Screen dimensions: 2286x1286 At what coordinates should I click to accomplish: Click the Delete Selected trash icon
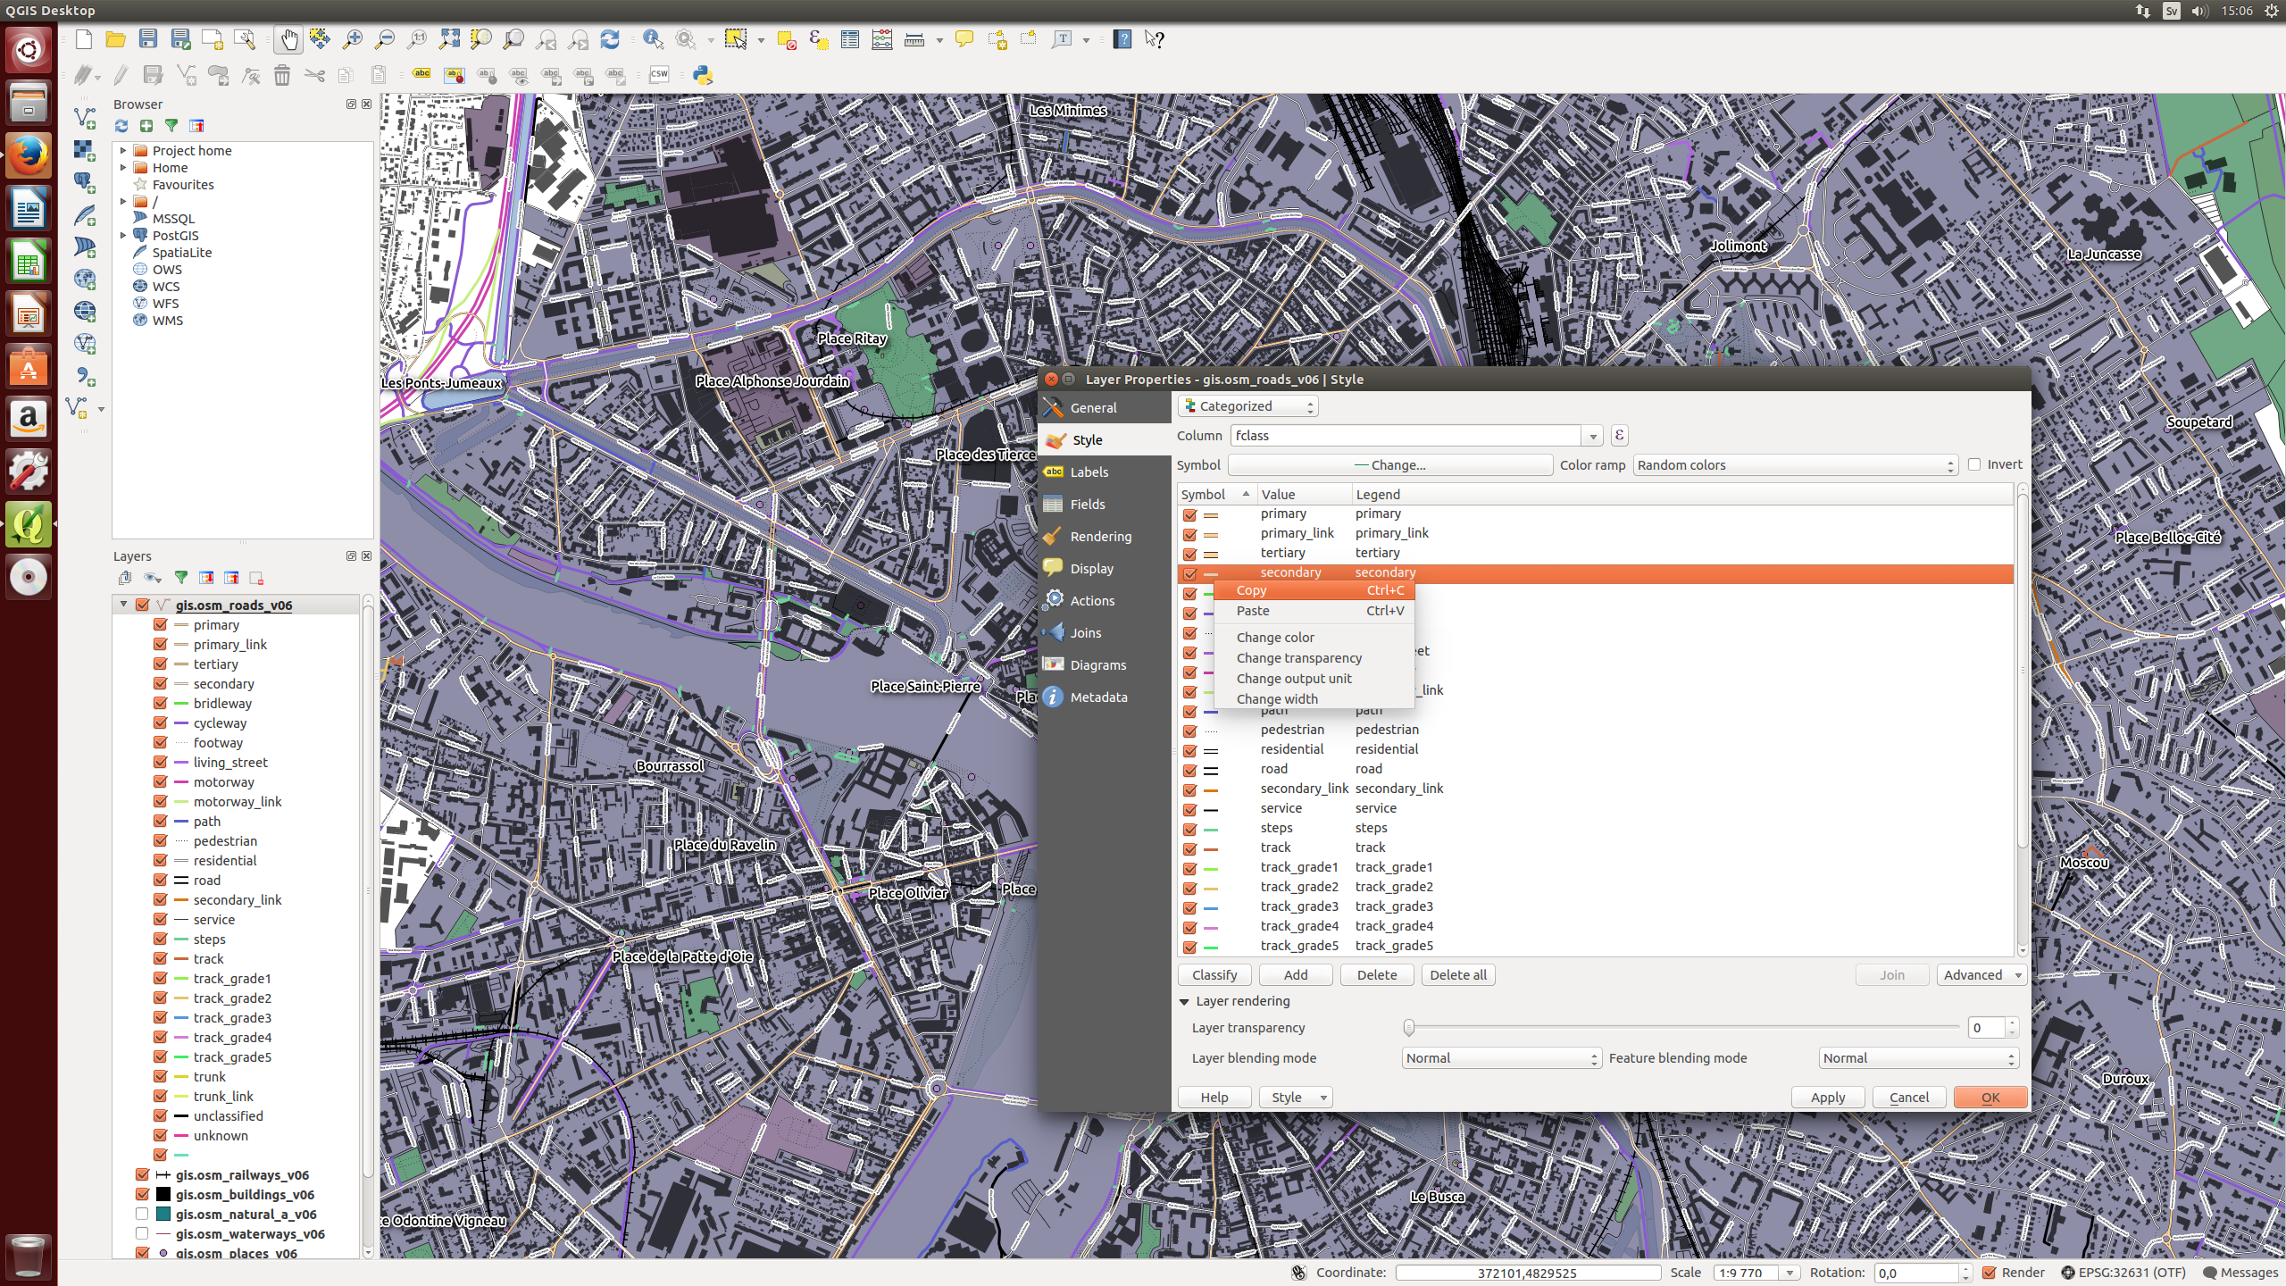tap(282, 75)
